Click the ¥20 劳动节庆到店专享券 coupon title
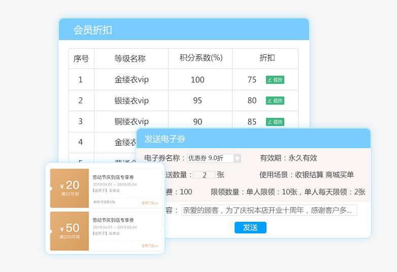The image size is (397, 272). tap(113, 177)
